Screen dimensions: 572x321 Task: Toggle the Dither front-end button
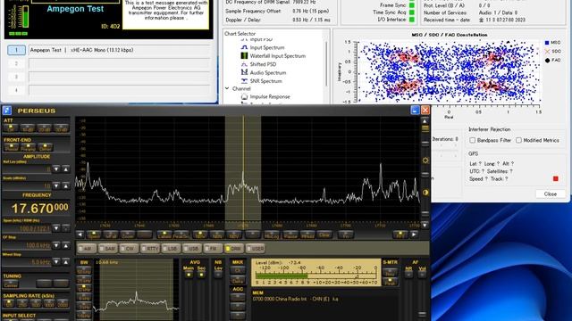[46, 147]
